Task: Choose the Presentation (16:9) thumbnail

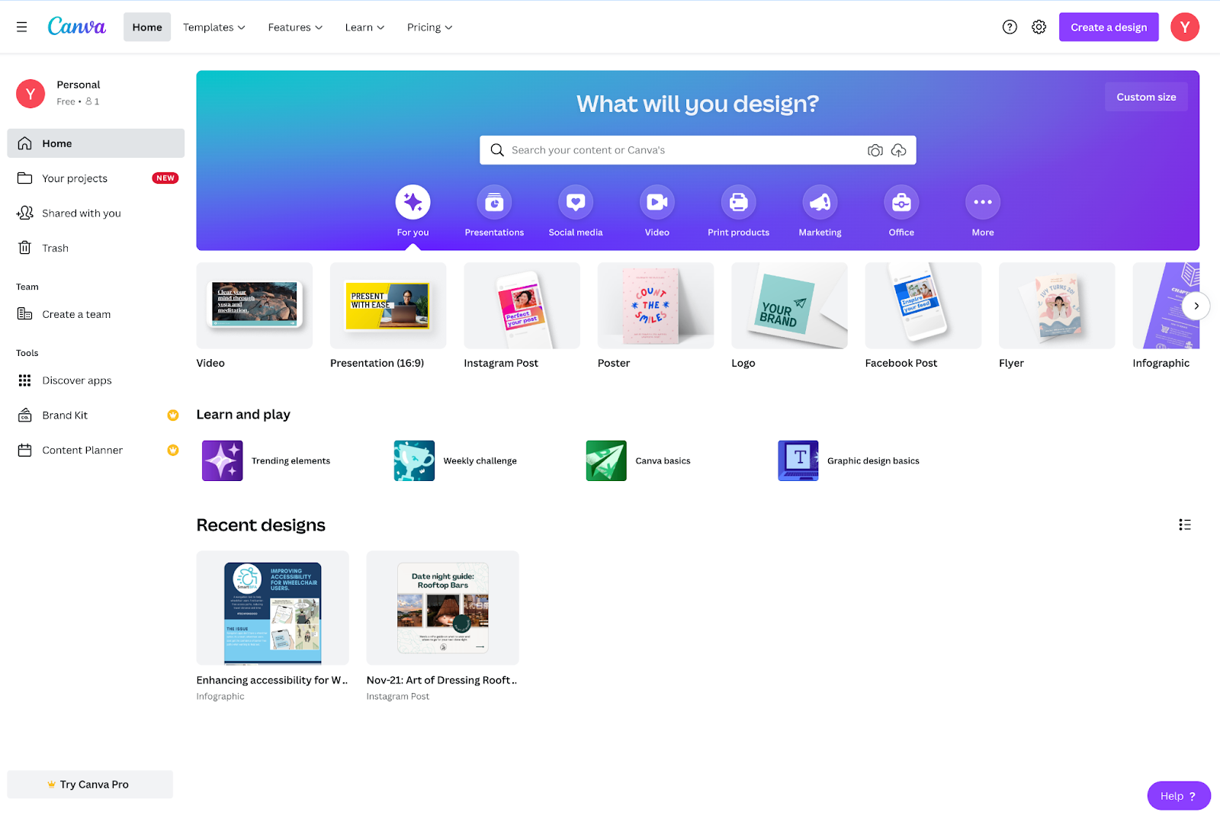Action: pyautogui.click(x=388, y=306)
